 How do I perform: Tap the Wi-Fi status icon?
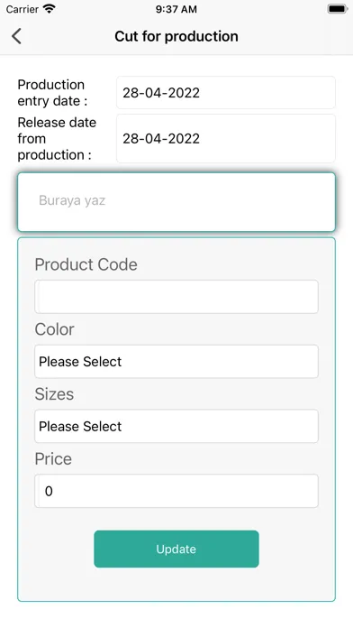(x=50, y=8)
